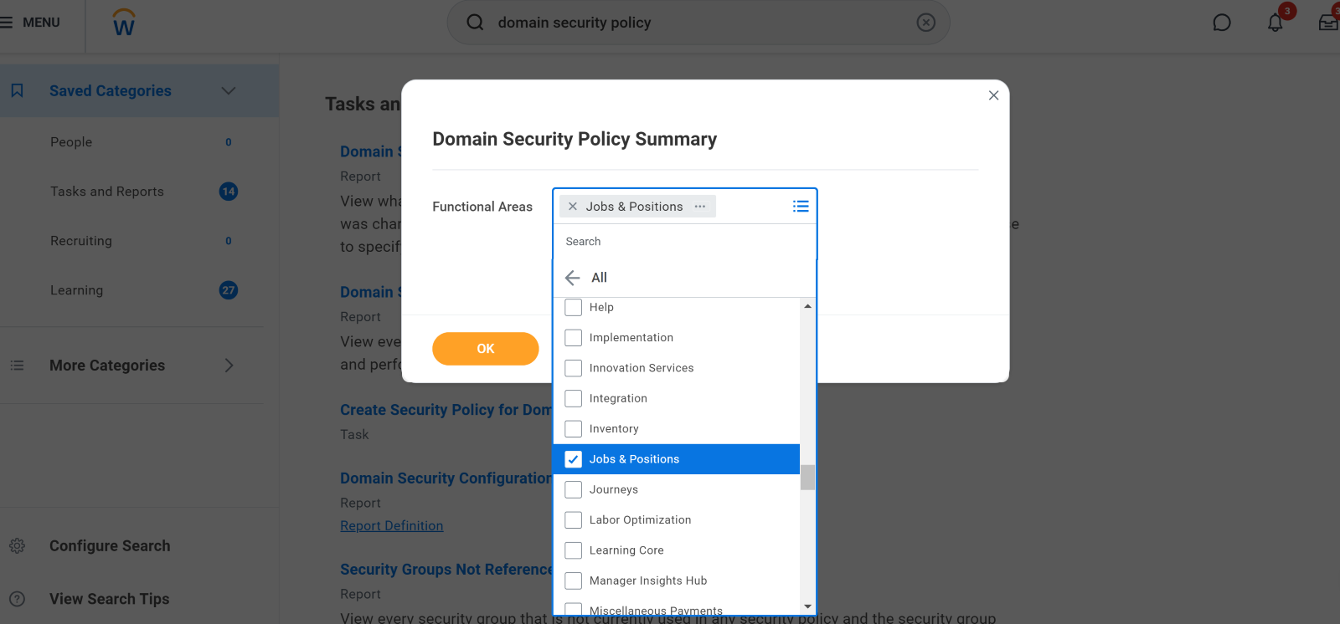
Task: Remove the Jobs & Positions selection chip
Action: pos(573,206)
